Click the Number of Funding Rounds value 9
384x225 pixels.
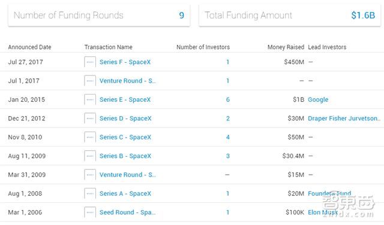click(x=181, y=16)
